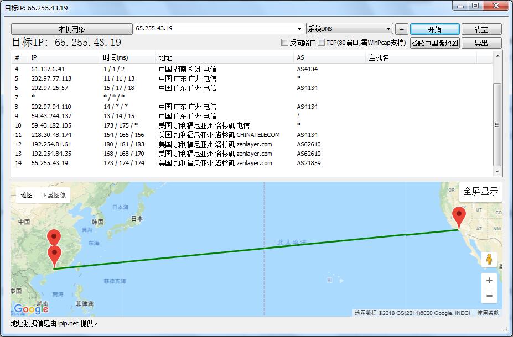This screenshot has width=513, height=337.
Task: Enable the 反向路由 checkbox
Action: (285, 43)
